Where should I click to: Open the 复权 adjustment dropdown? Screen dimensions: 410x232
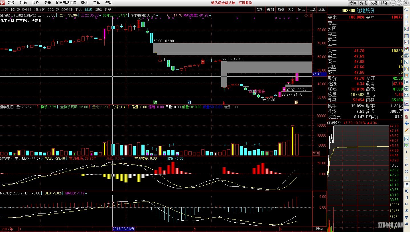pyautogui.click(x=260, y=9)
